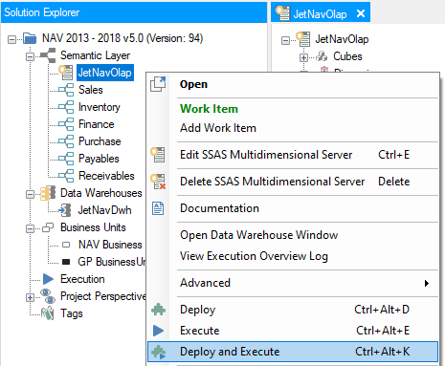Image resolution: width=445 pixels, height=366 pixels.
Task: Click the Work Item green heading
Action: click(x=209, y=109)
